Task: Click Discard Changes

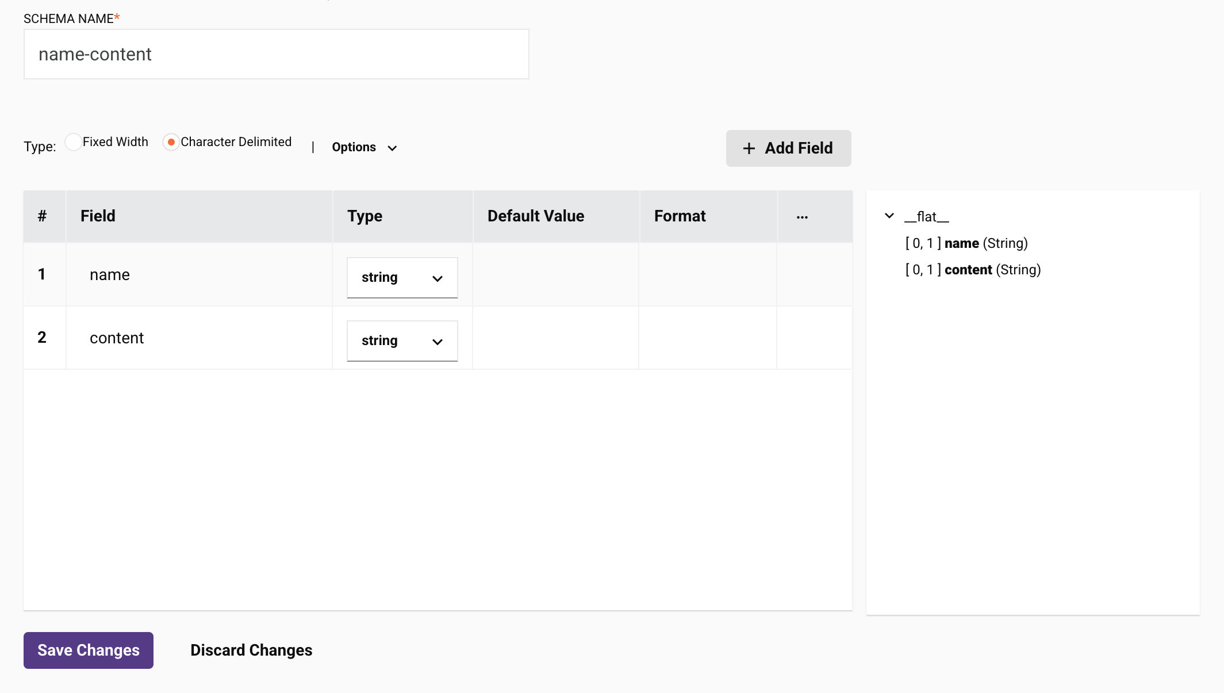Action: pos(251,650)
